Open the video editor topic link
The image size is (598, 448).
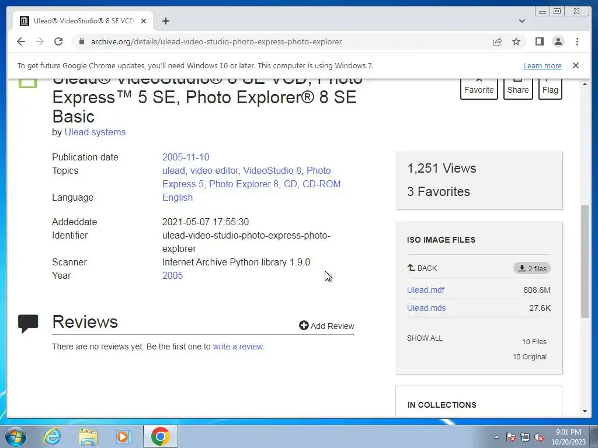pyautogui.click(x=214, y=170)
